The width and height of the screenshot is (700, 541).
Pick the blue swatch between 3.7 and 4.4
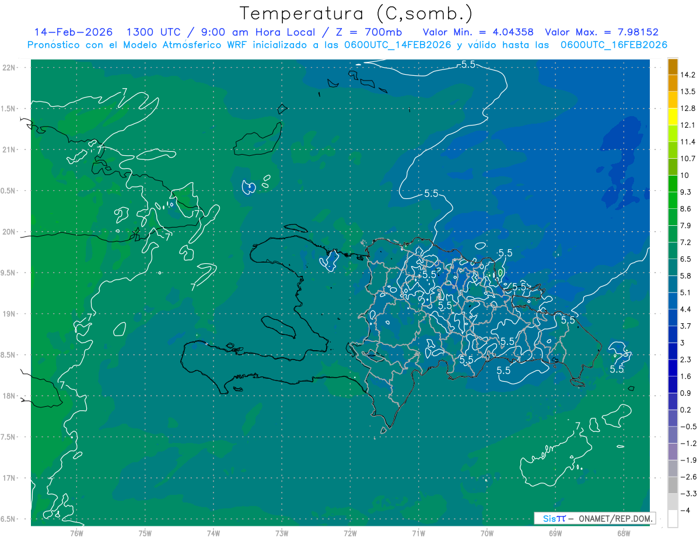click(x=673, y=317)
